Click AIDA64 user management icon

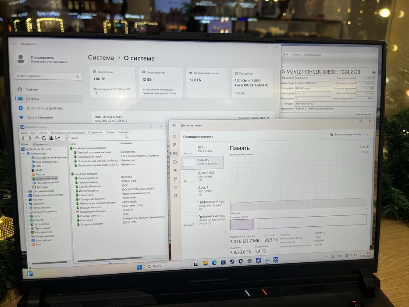(x=51, y=138)
